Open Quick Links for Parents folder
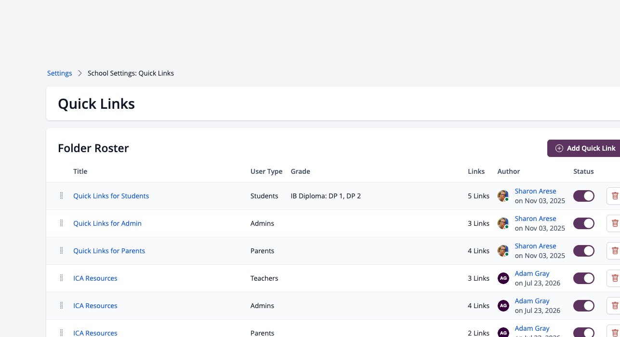 click(109, 251)
